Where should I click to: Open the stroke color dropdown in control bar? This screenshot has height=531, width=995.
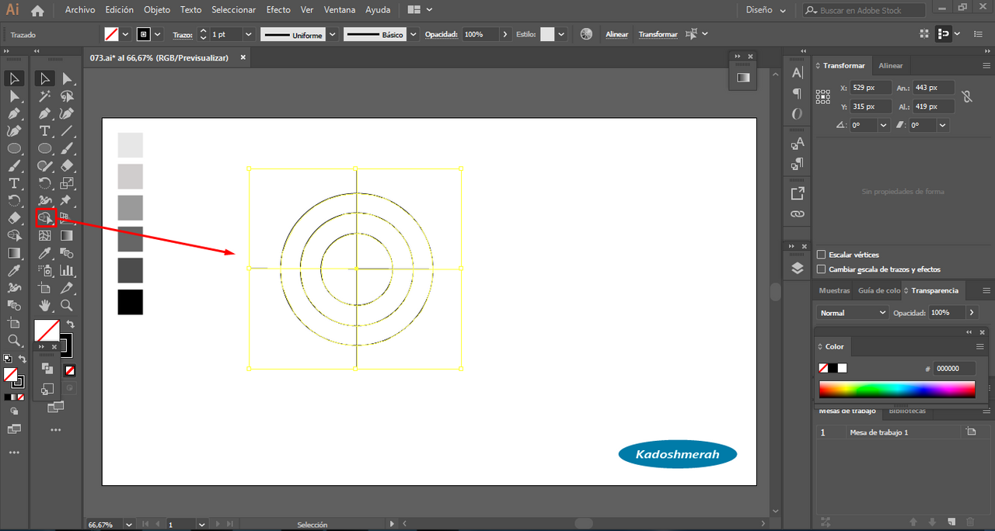point(158,34)
